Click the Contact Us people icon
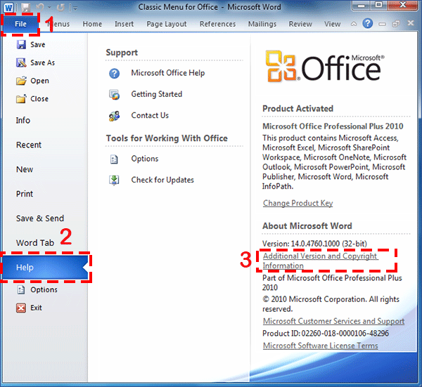Viewport: 422px width, 387px height. point(115,116)
